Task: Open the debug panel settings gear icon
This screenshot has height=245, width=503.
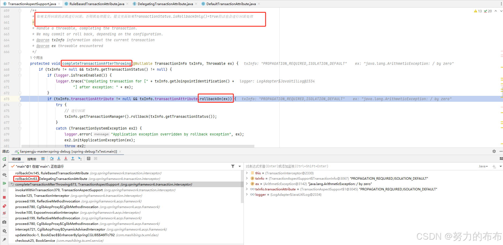Action: [494, 151]
